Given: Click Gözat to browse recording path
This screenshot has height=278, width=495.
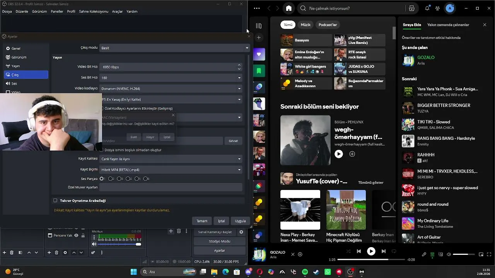Looking at the screenshot, I should click(x=233, y=141).
